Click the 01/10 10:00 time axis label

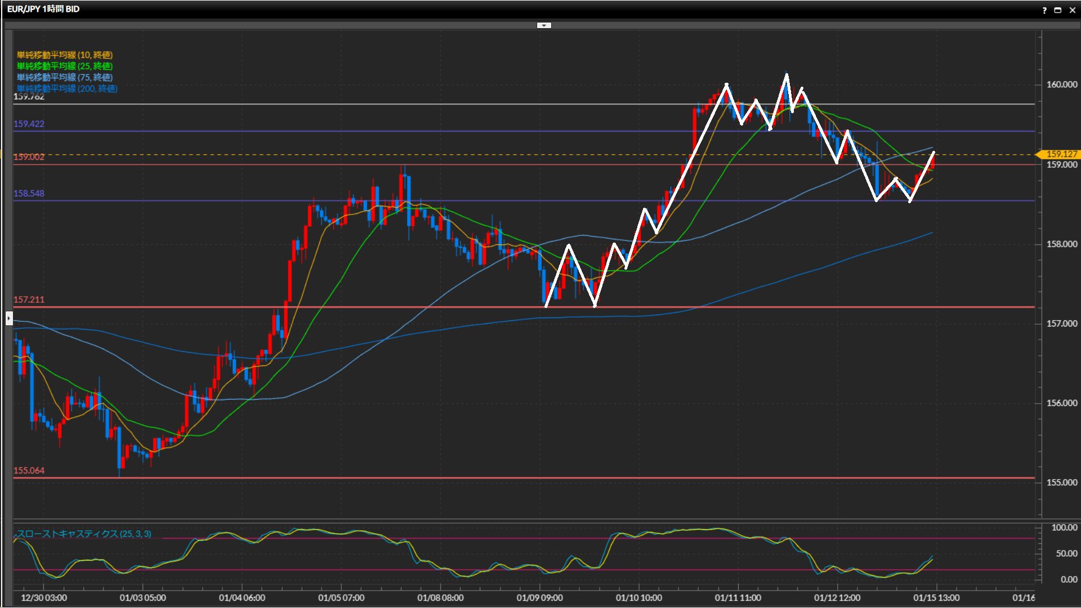point(638,598)
